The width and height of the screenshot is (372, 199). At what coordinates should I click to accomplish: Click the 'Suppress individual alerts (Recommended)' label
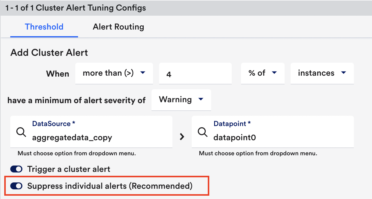[110, 186]
